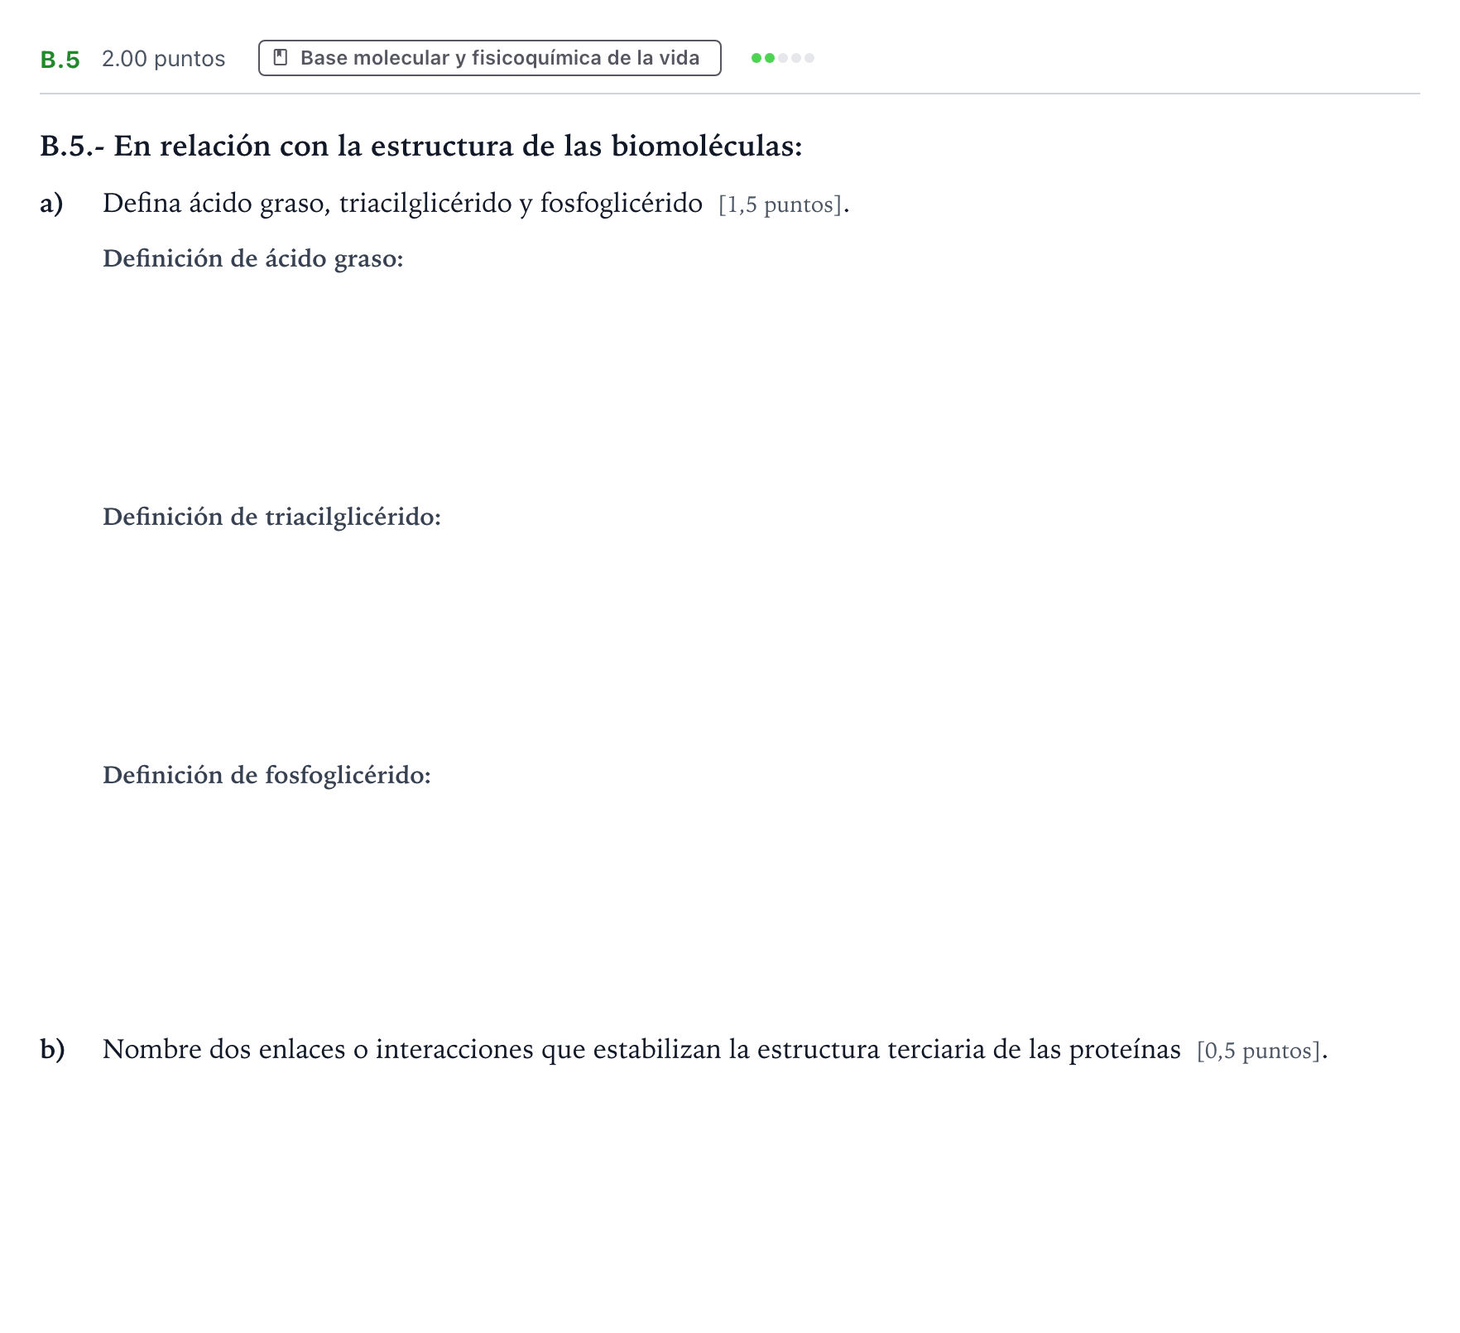Click 'Definición de triacilglicérido:' label
The width and height of the screenshot is (1460, 1333).
click(271, 517)
